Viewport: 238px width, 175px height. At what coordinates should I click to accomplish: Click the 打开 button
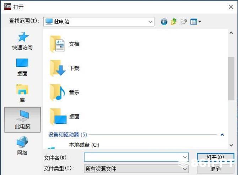click(x=215, y=157)
